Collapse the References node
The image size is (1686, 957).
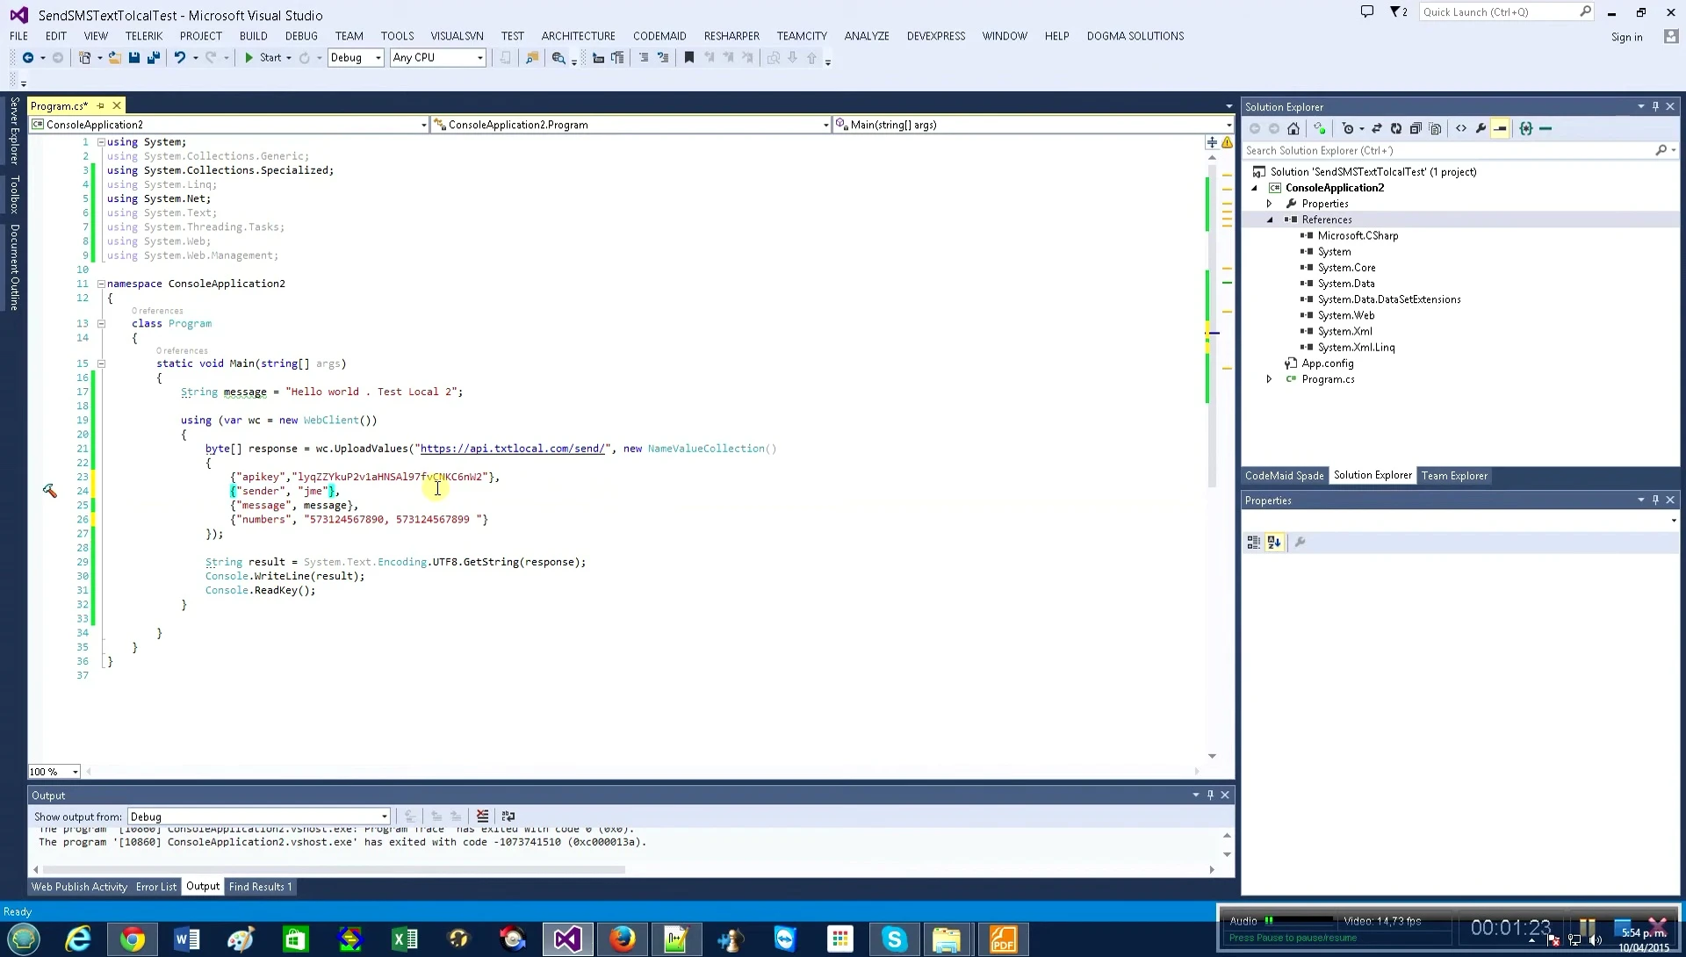pyautogui.click(x=1270, y=220)
